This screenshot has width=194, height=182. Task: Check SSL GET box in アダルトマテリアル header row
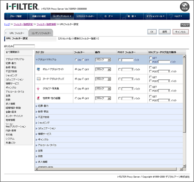(150, 58)
